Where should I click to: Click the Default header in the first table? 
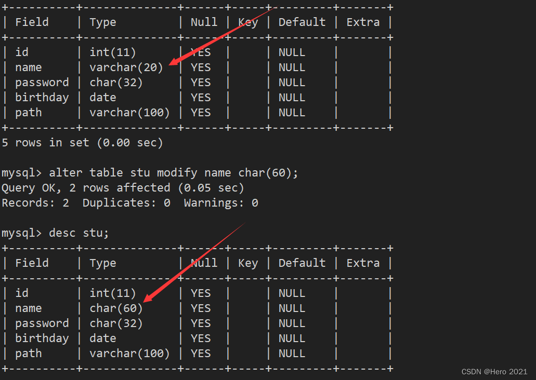tap(302, 22)
